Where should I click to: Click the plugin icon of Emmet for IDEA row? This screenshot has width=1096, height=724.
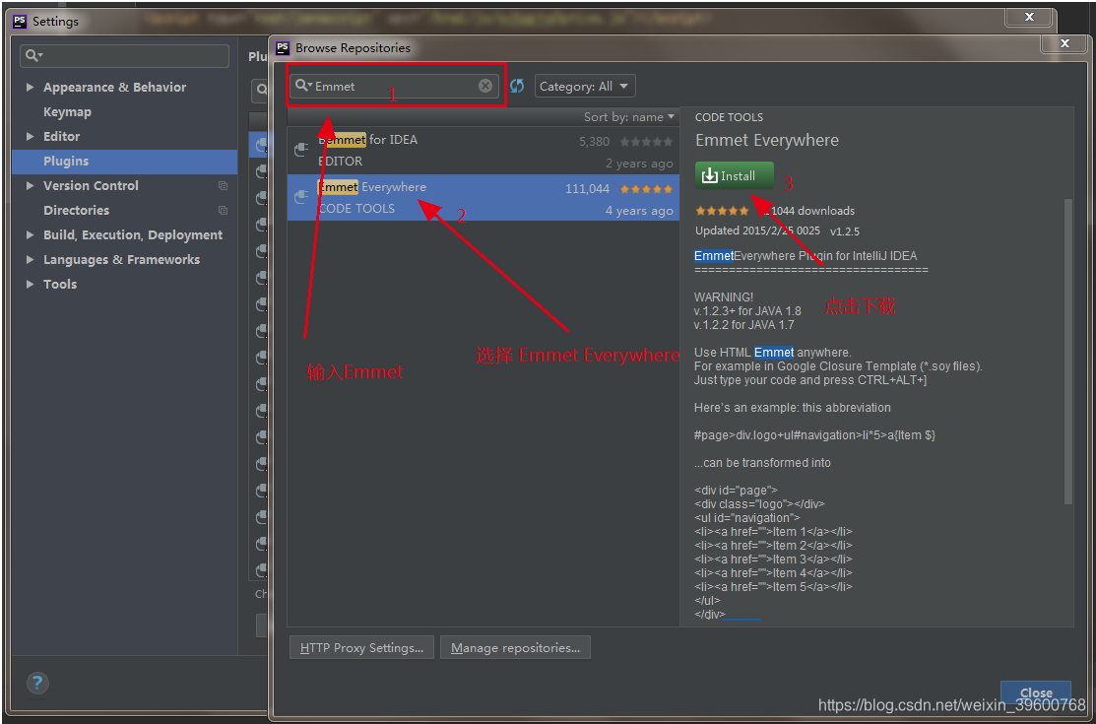coord(301,150)
